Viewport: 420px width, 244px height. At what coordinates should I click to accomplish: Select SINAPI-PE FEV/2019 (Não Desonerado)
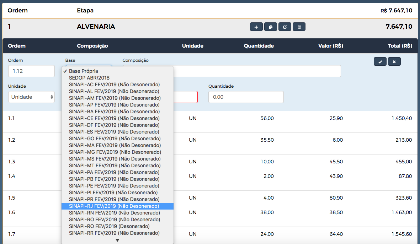click(x=118, y=186)
